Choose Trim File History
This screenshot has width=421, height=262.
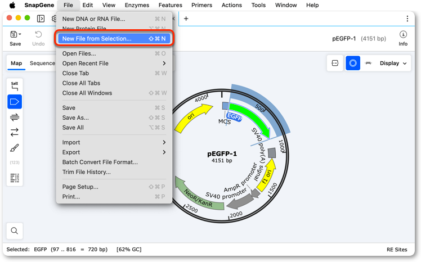tap(114, 172)
